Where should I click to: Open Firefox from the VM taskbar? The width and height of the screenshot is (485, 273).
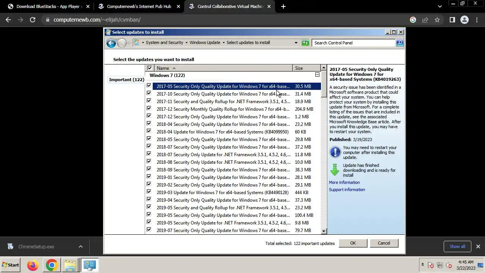[33, 265]
